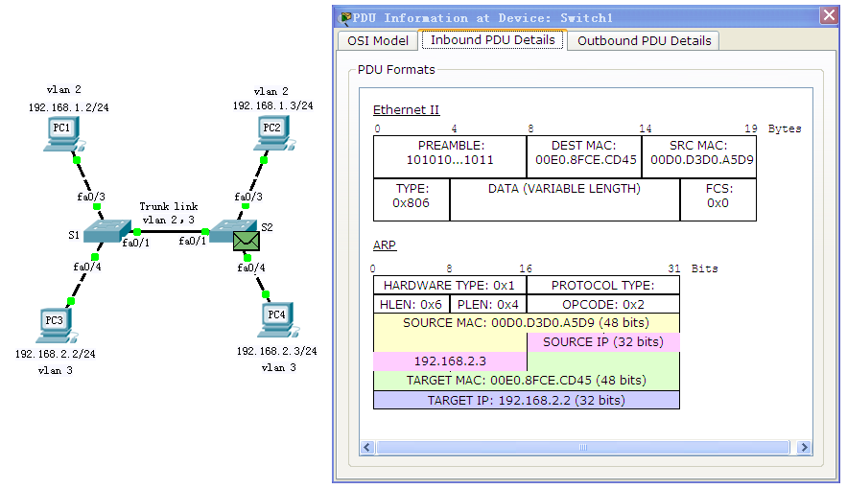The image size is (847, 489).
Task: Click the DEST MAC 00E0.8FCE.CD45 cell
Action: pos(584,156)
